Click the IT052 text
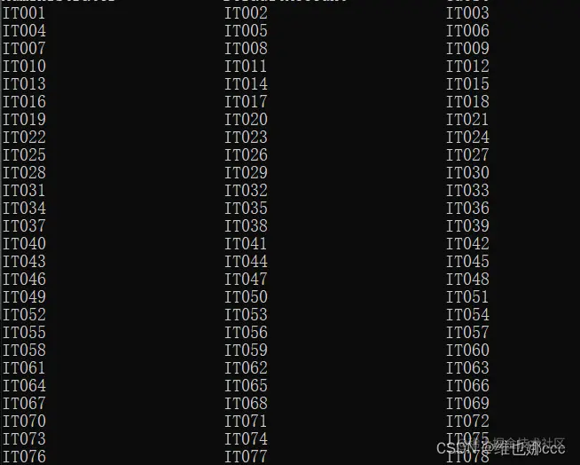 (x=24, y=315)
